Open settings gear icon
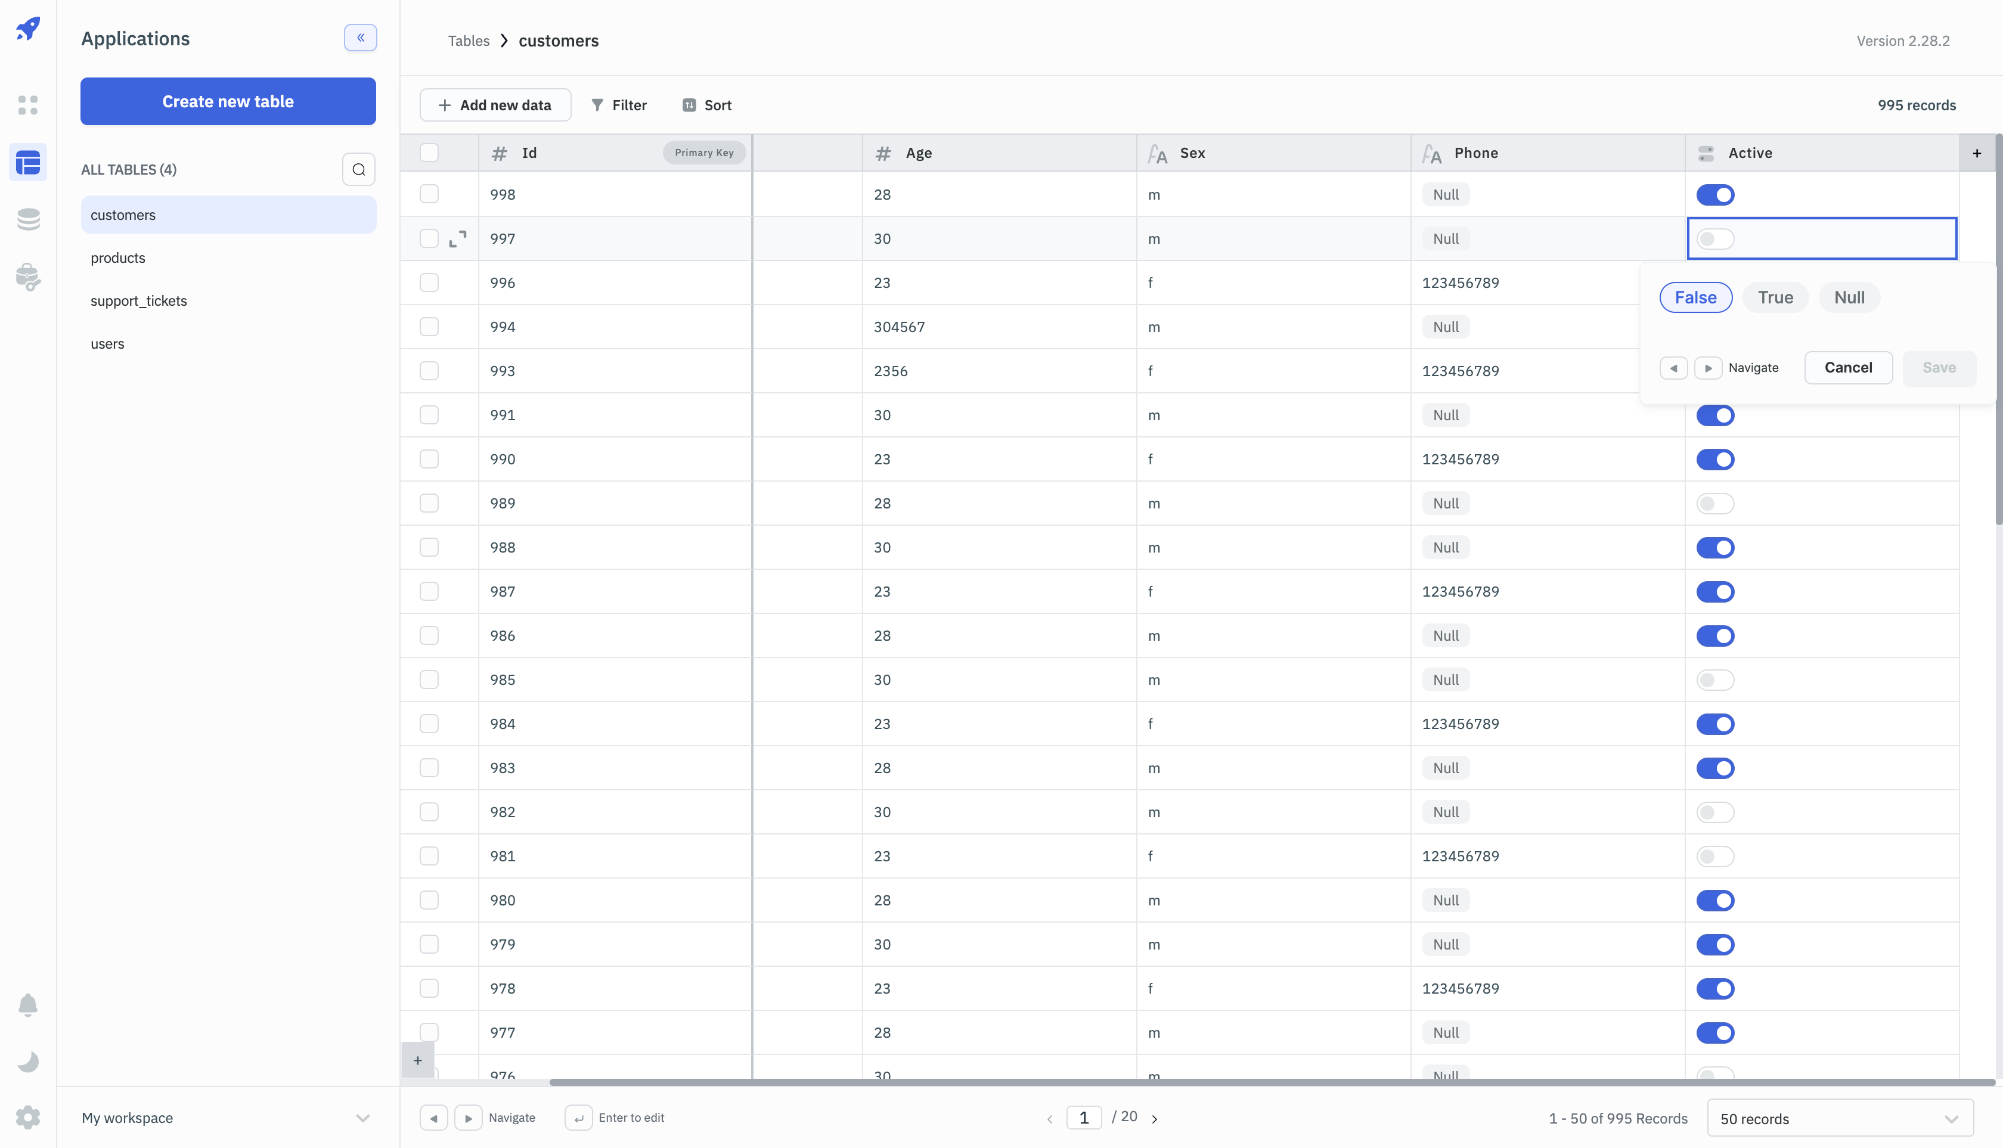 [29, 1117]
